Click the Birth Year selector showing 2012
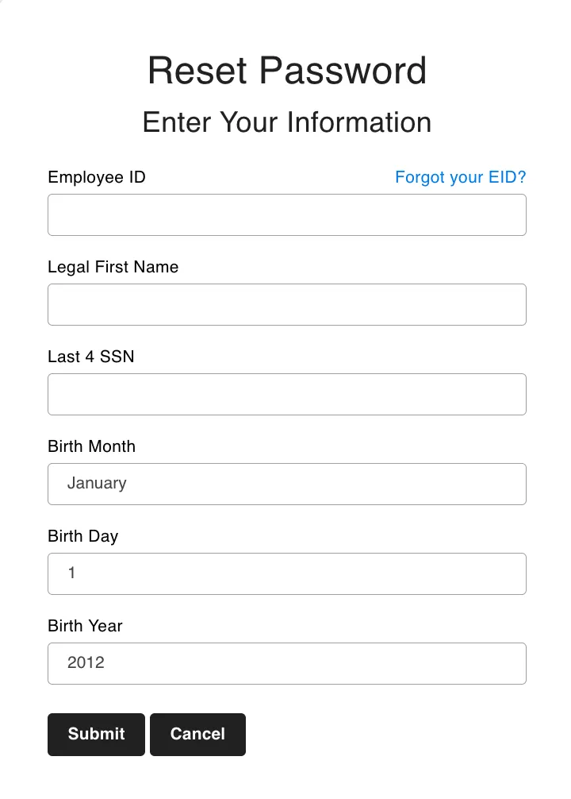The height and width of the screenshot is (799, 571). coord(287,663)
